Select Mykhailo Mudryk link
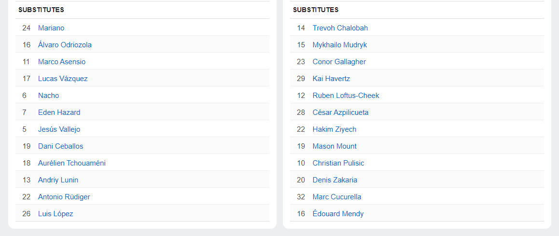 coord(340,45)
